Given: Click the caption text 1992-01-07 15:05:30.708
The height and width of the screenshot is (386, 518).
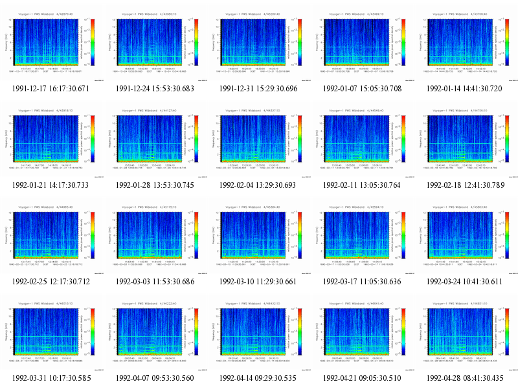Looking at the screenshot, I should (x=362, y=89).
